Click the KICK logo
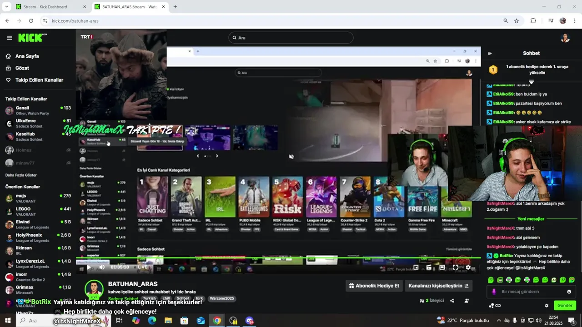 coord(32,38)
